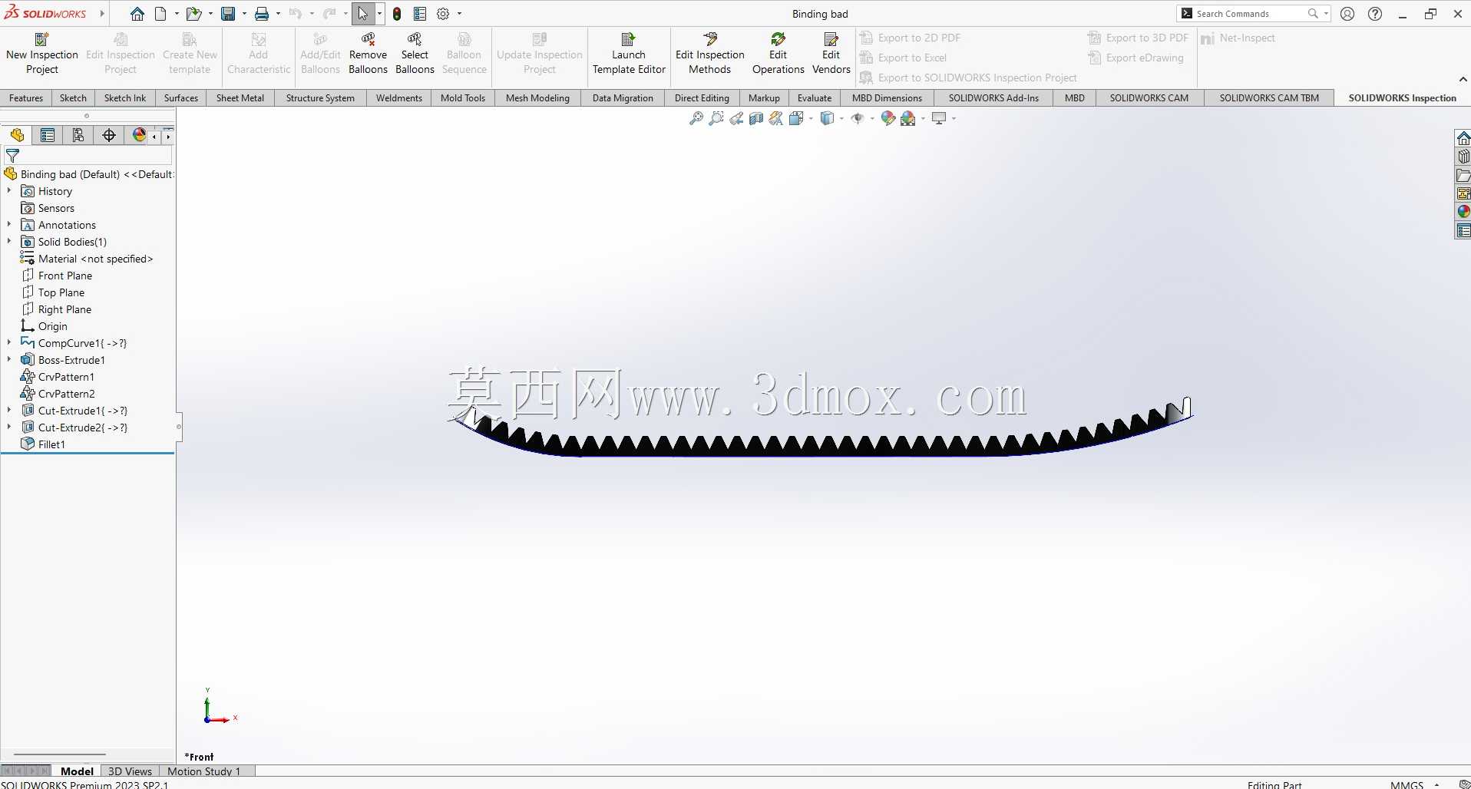Open the Hide/Show Items dropdown arrow

(872, 118)
